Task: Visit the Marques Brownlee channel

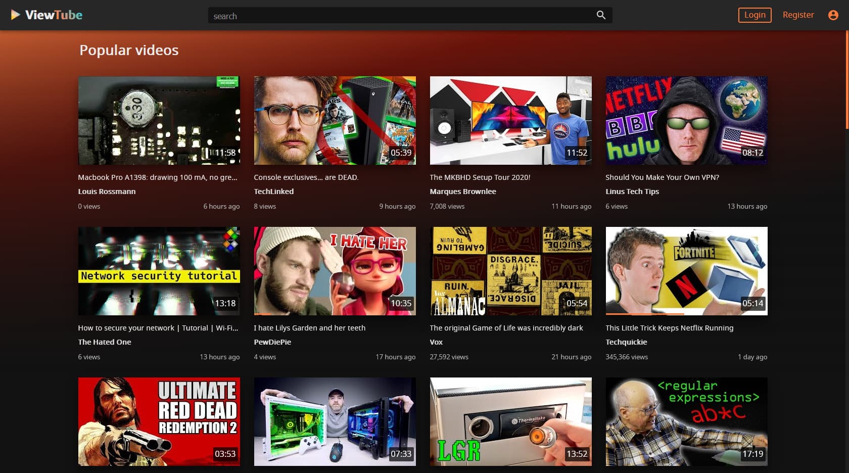Action: (462, 191)
